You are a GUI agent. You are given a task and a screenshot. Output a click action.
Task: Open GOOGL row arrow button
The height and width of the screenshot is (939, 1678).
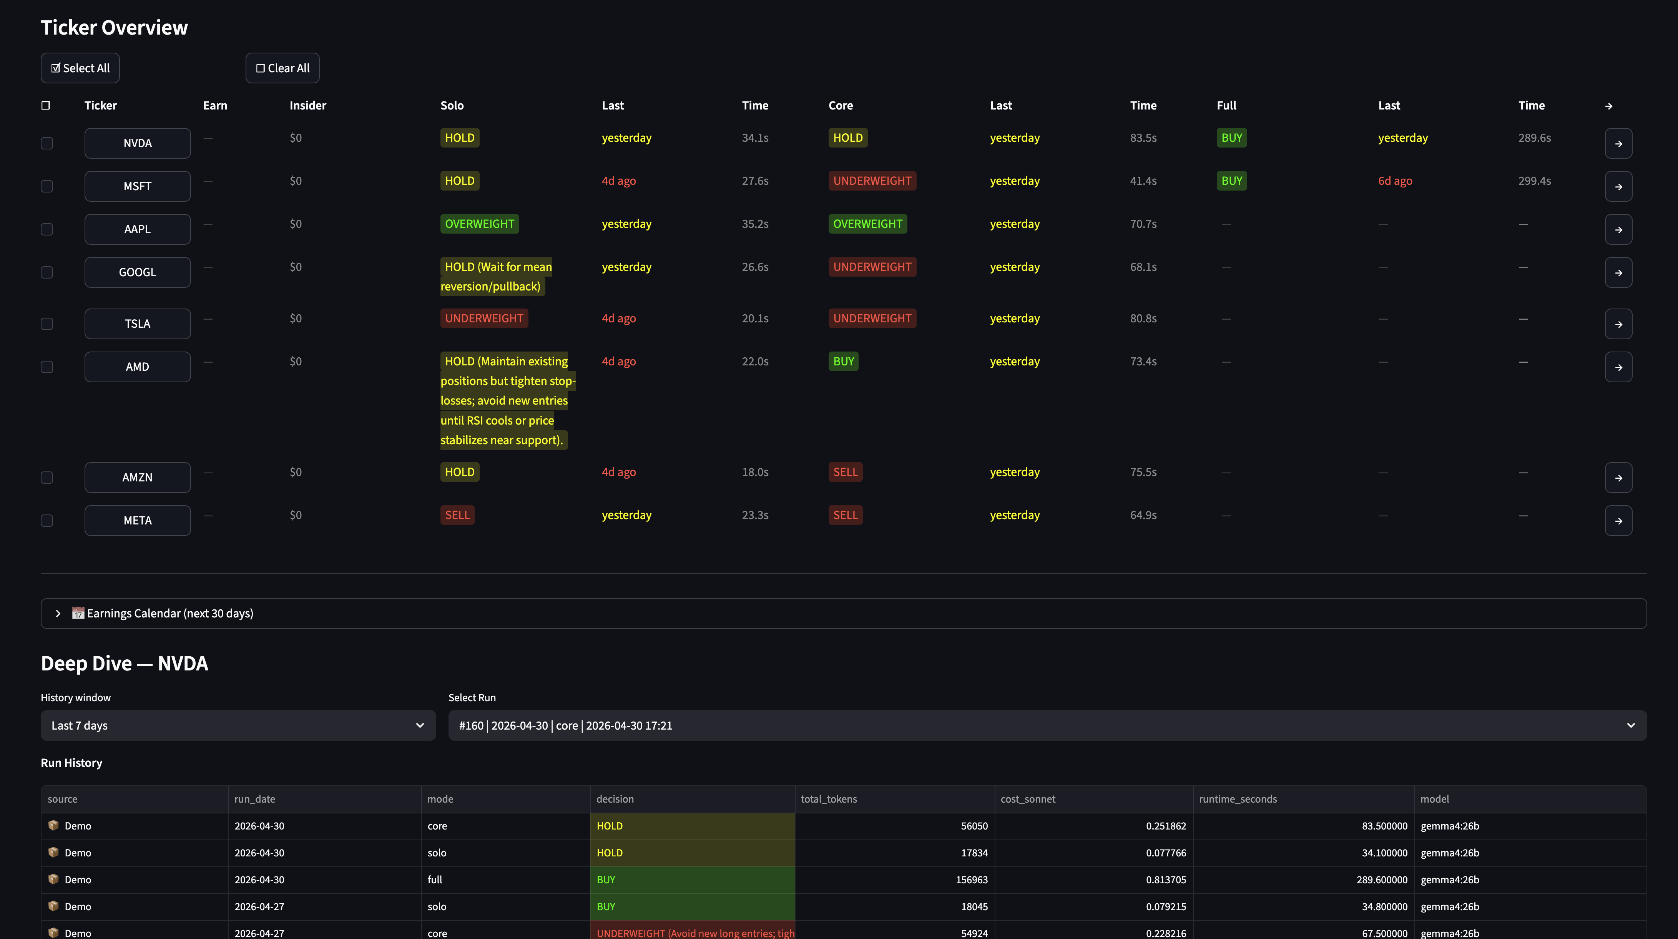1618,272
